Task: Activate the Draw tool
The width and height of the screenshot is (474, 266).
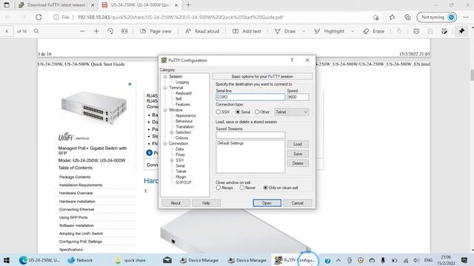Action: tap(284, 31)
